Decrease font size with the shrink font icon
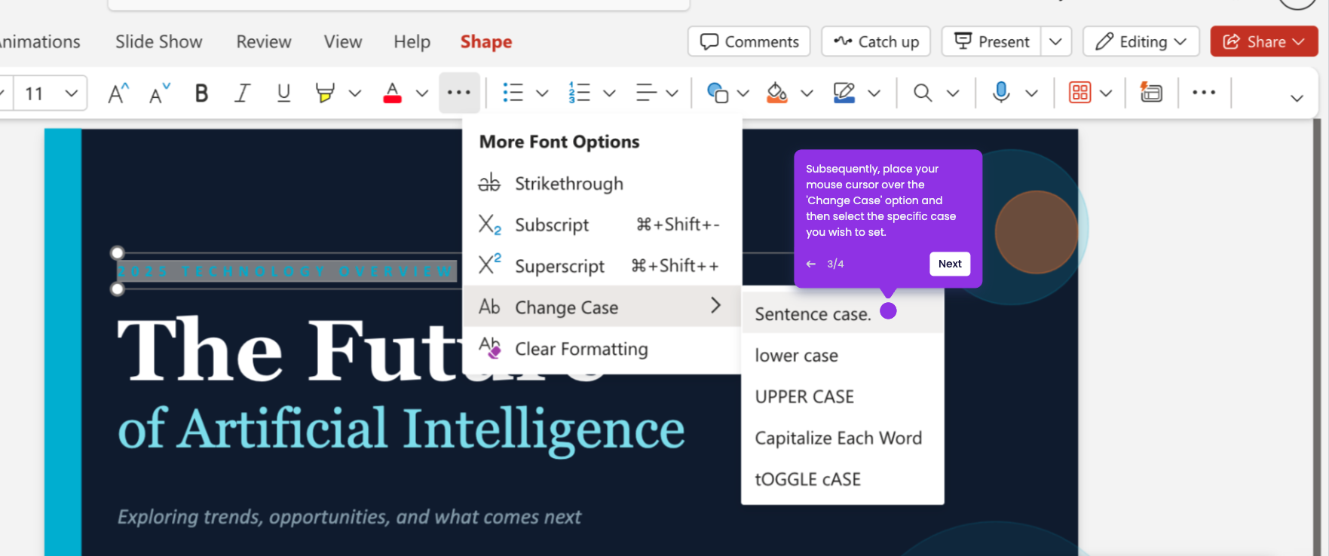1329x556 pixels. [159, 93]
